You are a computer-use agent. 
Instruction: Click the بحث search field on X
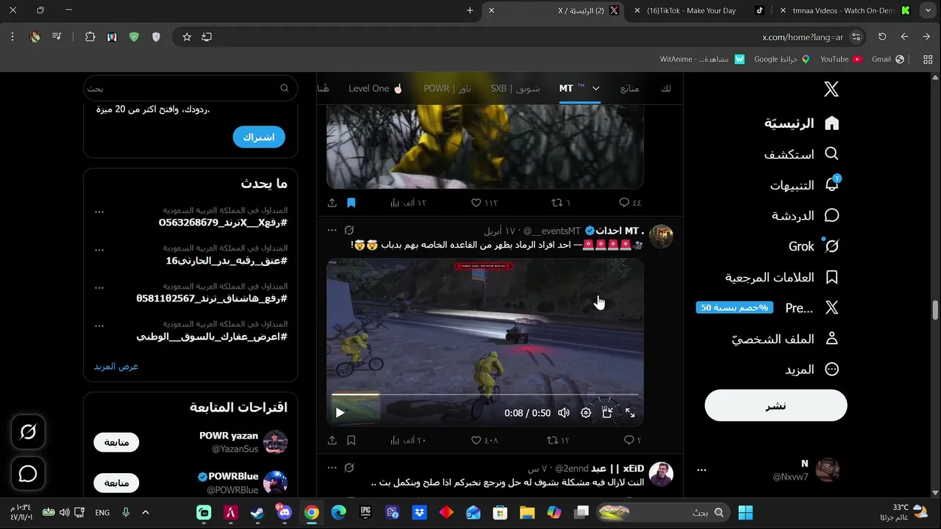coord(190,88)
